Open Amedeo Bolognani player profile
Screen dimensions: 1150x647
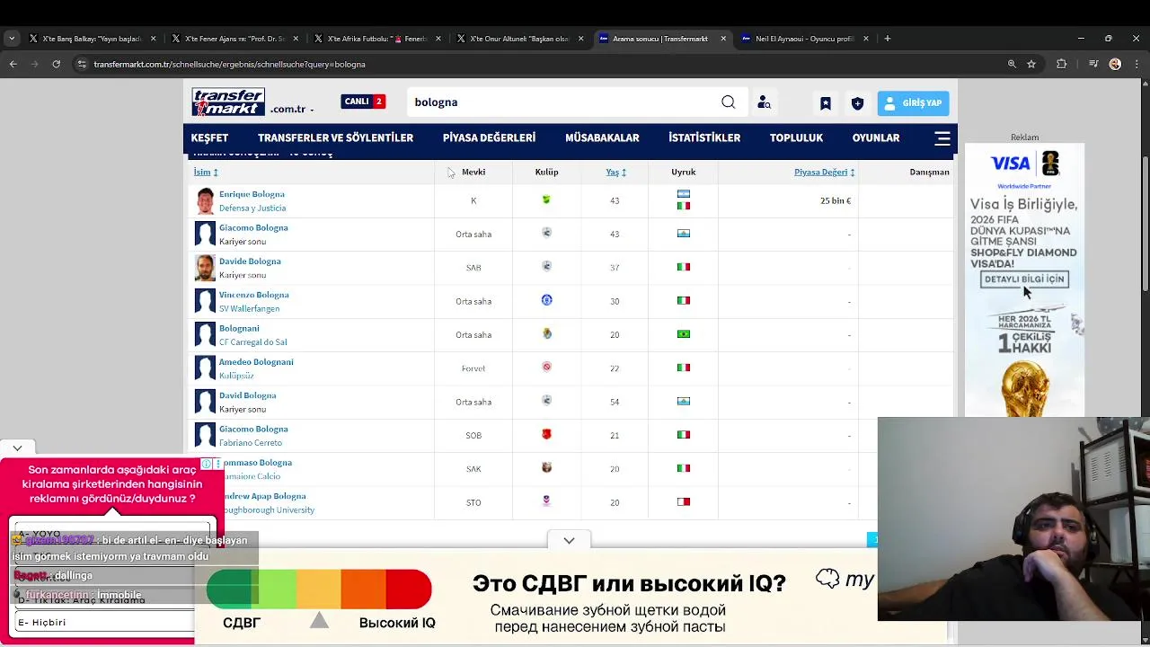256,362
